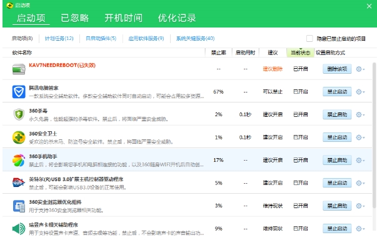Open the 开机时间 tab
The width and height of the screenshot is (377, 240).
click(123, 18)
